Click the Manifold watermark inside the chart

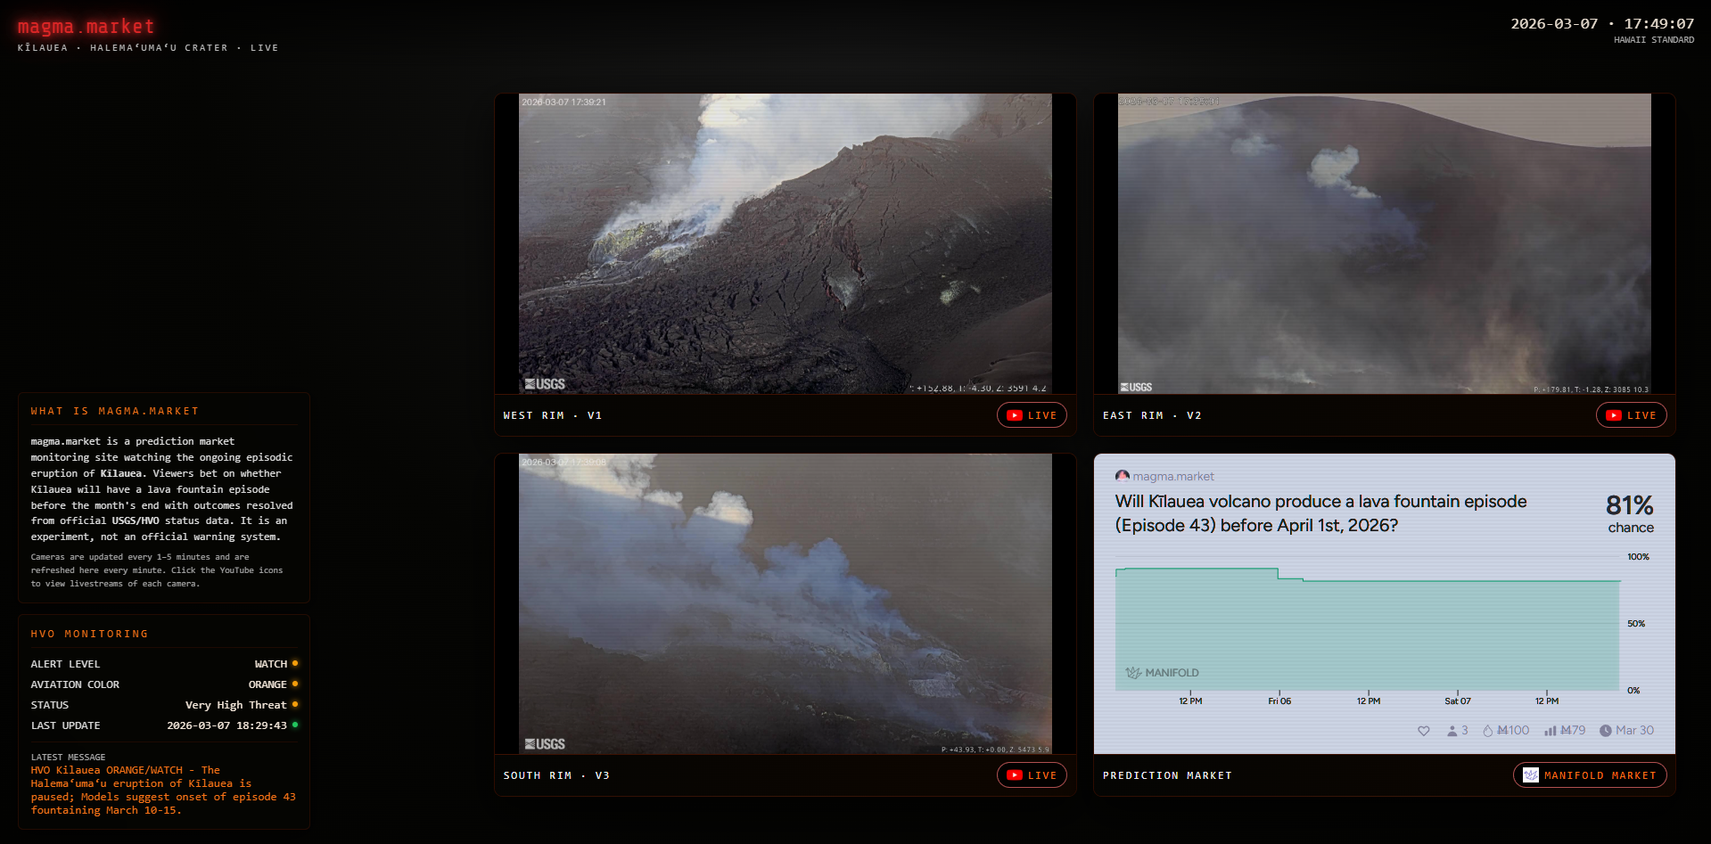(1162, 672)
